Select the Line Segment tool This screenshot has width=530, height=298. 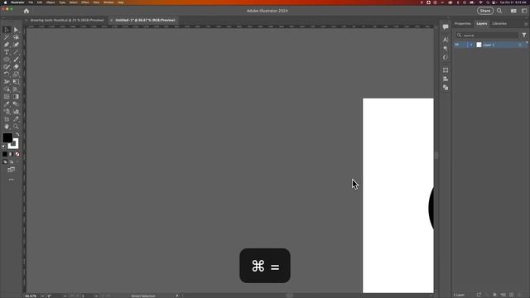point(16,52)
